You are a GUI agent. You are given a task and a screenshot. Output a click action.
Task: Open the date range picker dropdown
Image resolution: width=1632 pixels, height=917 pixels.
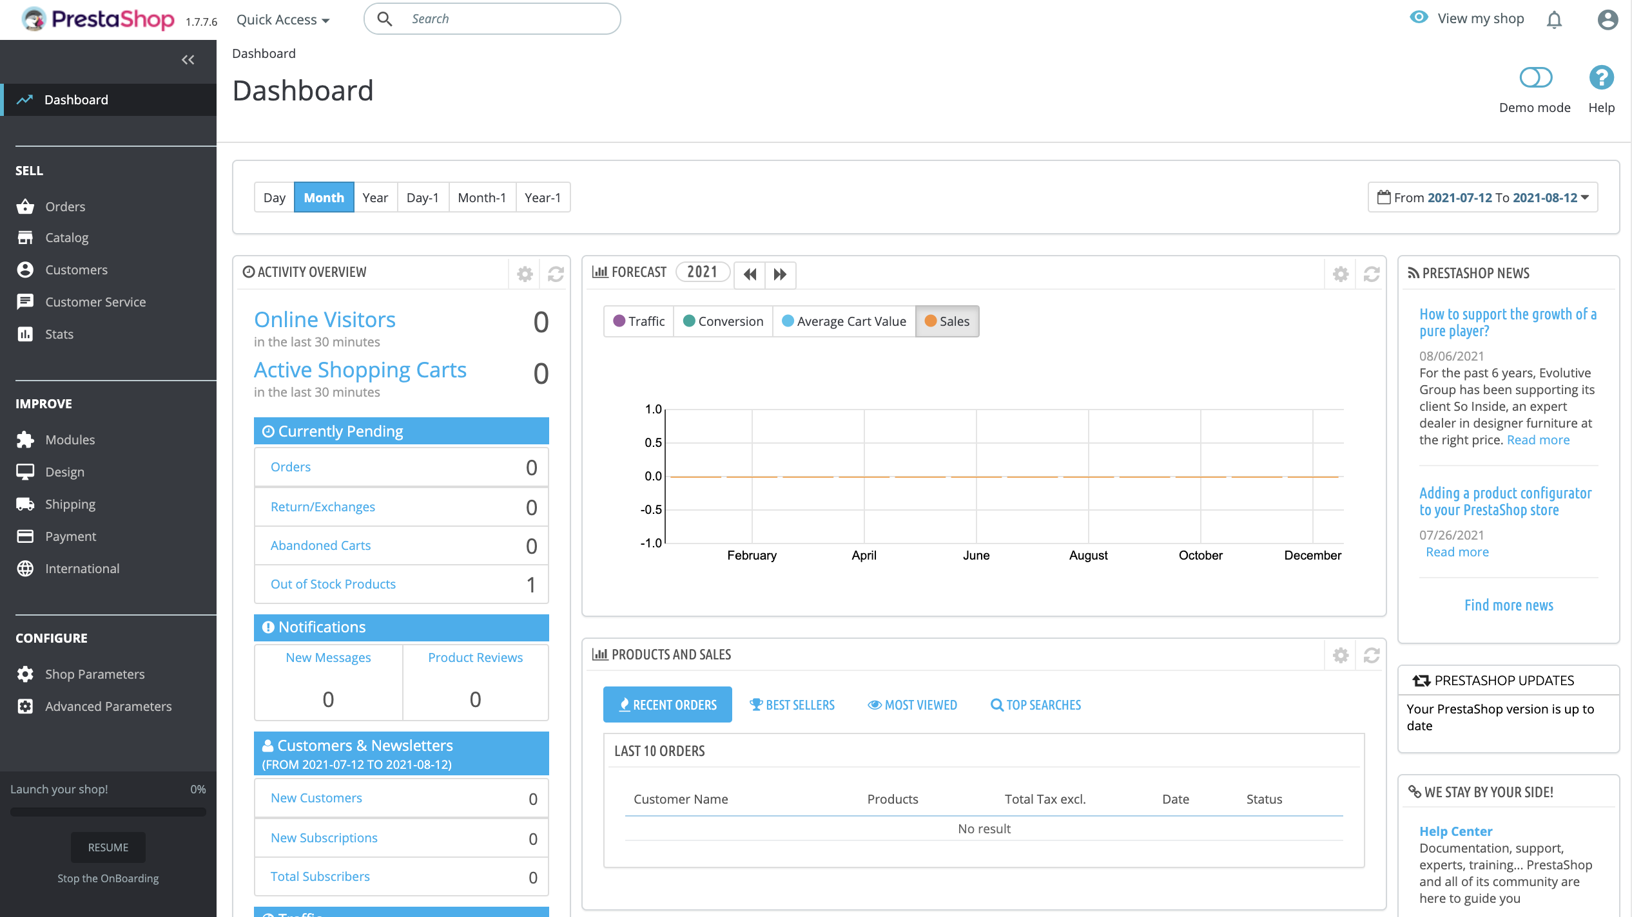pos(1482,198)
